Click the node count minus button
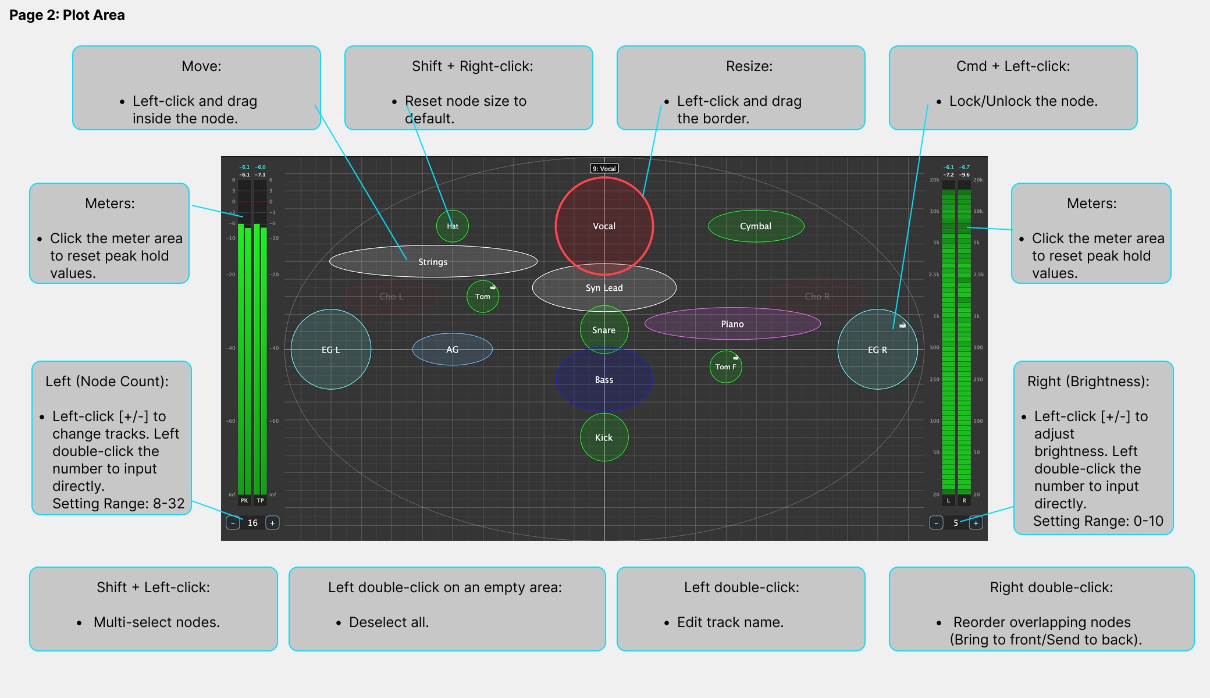Image resolution: width=1210 pixels, height=698 pixels. [233, 523]
